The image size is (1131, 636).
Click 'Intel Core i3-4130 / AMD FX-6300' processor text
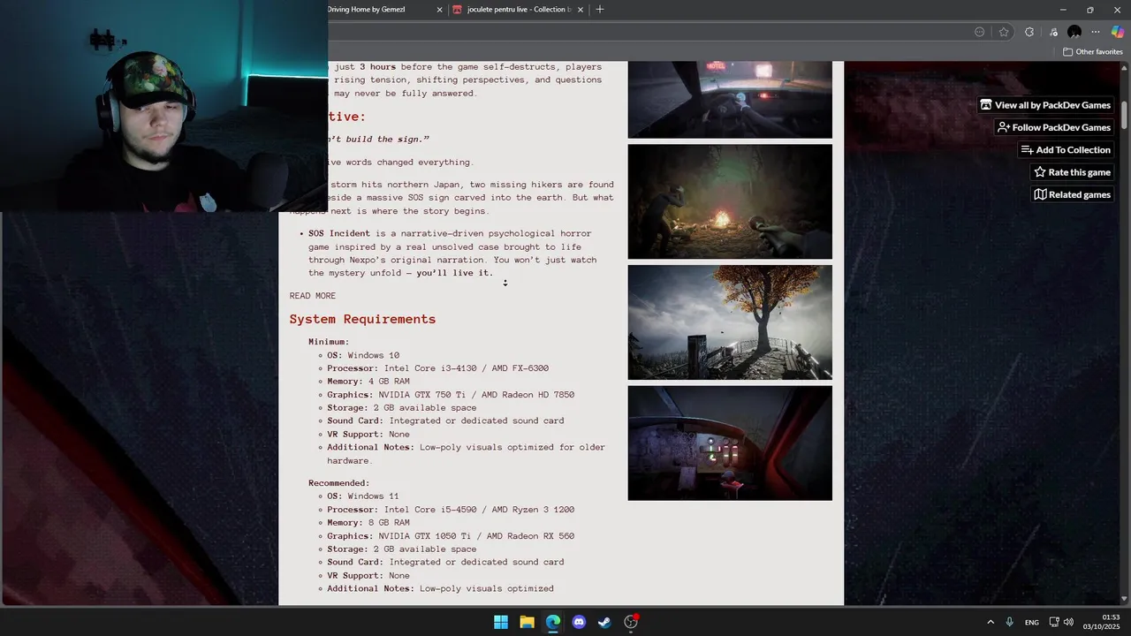467,368
